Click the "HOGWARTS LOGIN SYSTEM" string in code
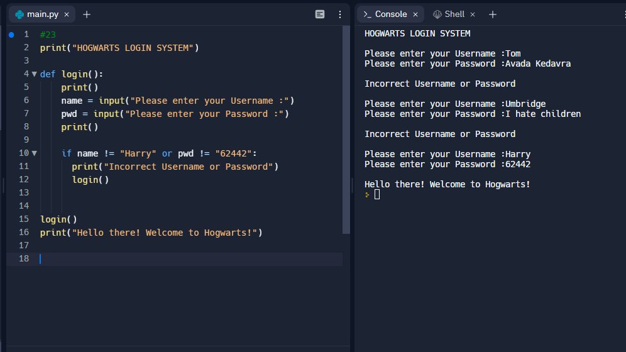Screen dimensions: 626x352 (133, 48)
